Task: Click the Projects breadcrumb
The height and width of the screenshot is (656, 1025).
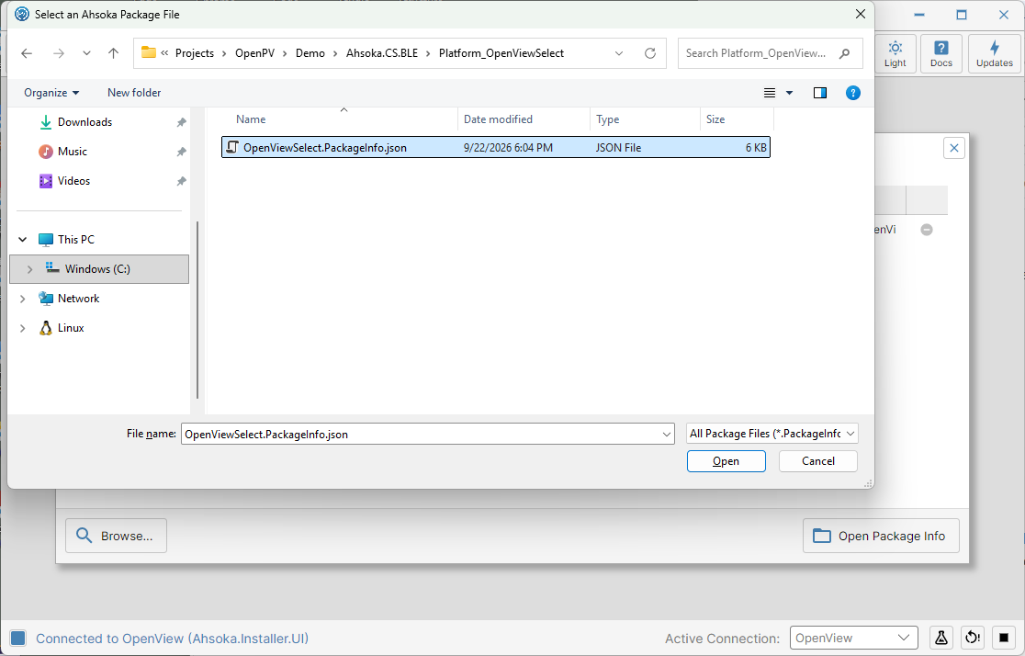Action: click(194, 53)
